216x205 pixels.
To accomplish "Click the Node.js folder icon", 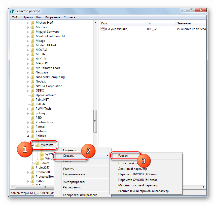I will click(x=32, y=81).
